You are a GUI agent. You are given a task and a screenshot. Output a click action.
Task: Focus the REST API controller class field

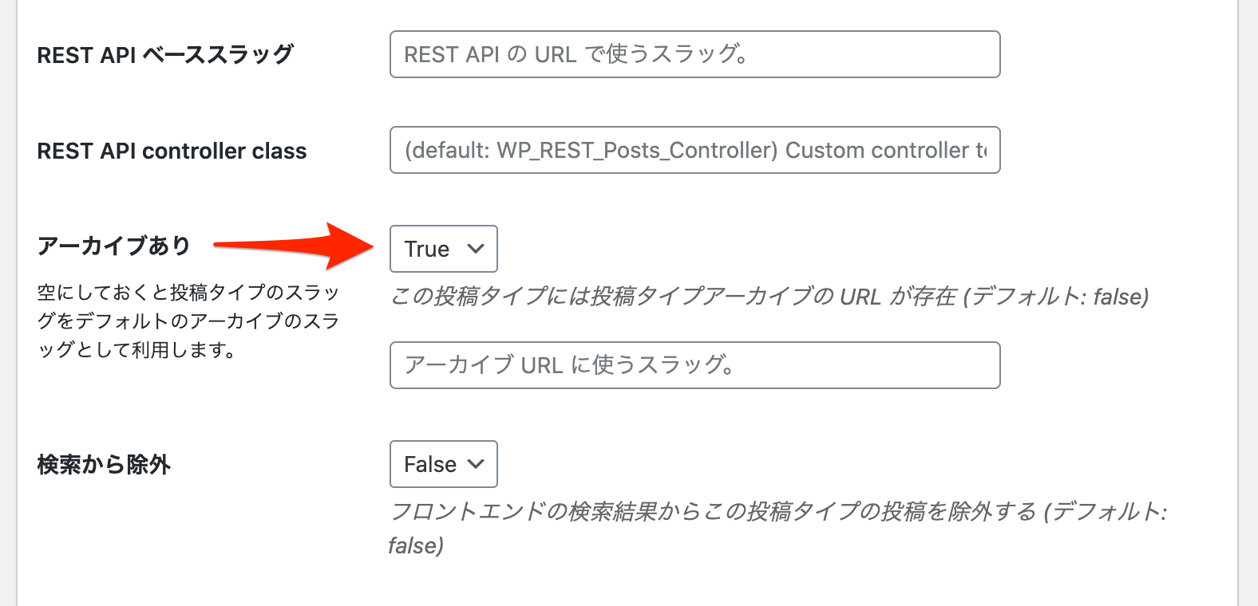point(694,150)
